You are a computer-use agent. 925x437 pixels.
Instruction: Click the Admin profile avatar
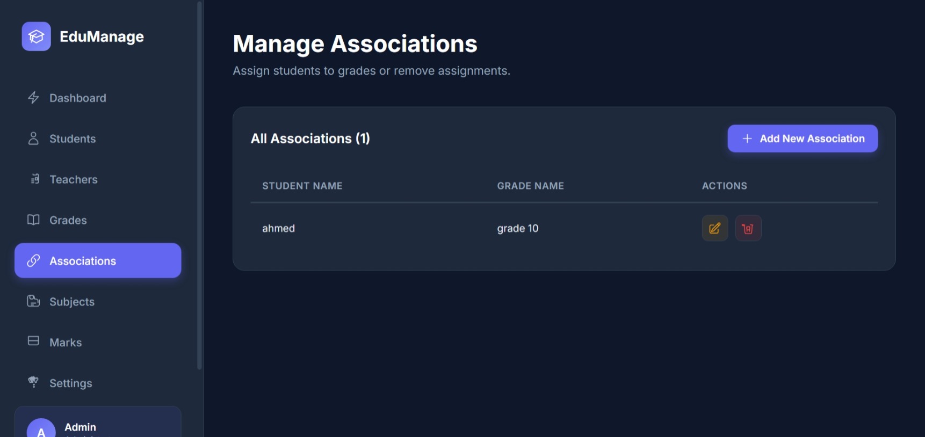[41, 429]
